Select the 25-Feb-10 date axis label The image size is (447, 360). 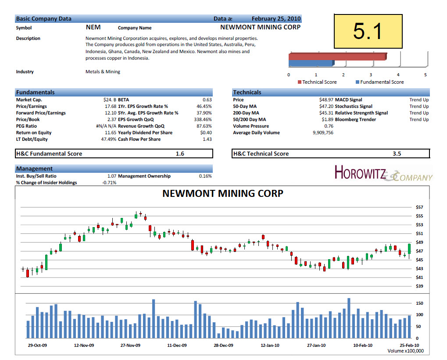(409, 346)
